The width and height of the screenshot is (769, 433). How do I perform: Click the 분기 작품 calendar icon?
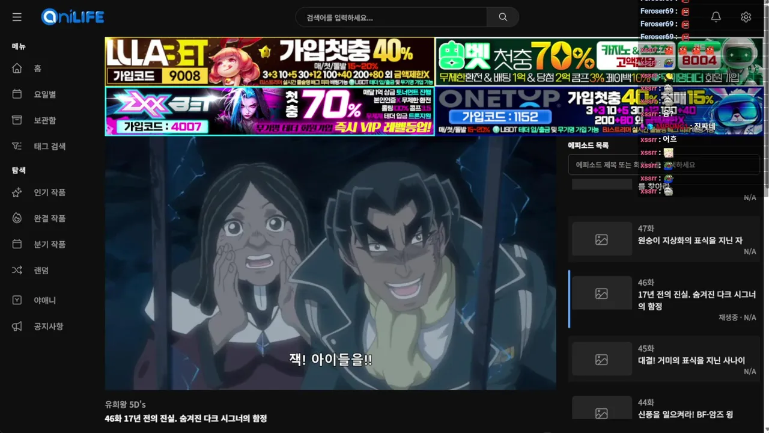[x=17, y=244]
